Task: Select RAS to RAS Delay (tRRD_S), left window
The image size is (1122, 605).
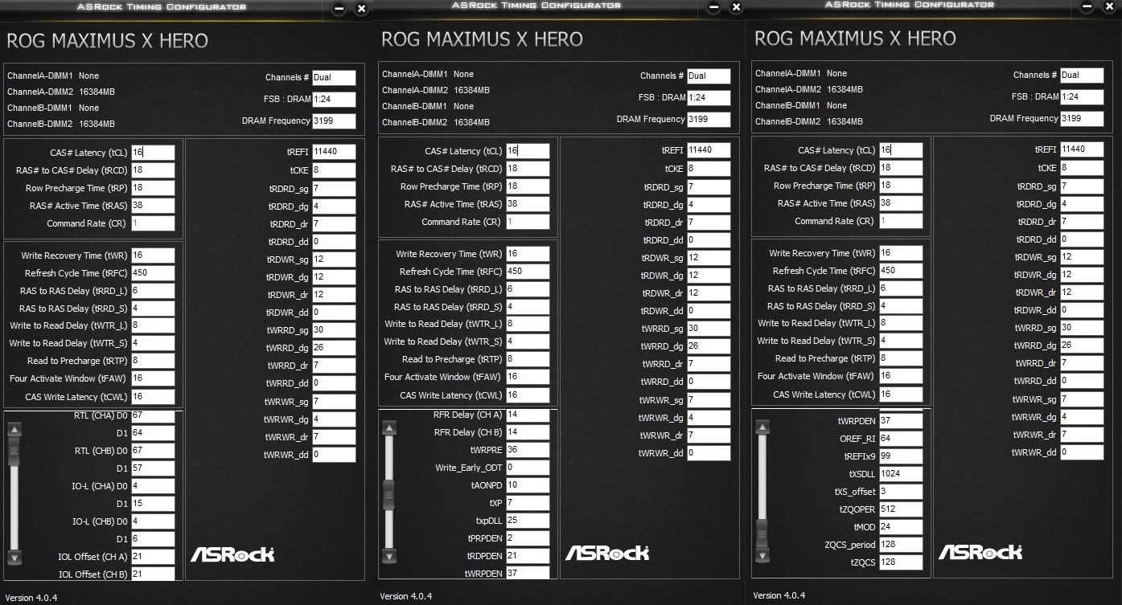Action: pos(153,309)
